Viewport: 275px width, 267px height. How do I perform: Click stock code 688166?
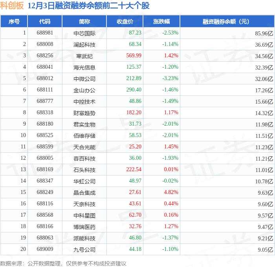(45, 226)
